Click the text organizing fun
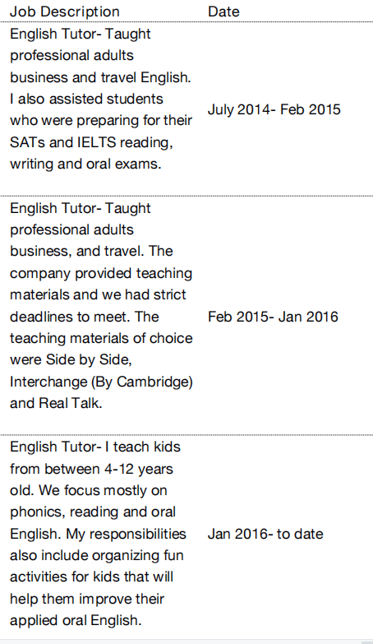Image resolution: width=373 pixels, height=644 pixels. pyautogui.click(x=137, y=556)
